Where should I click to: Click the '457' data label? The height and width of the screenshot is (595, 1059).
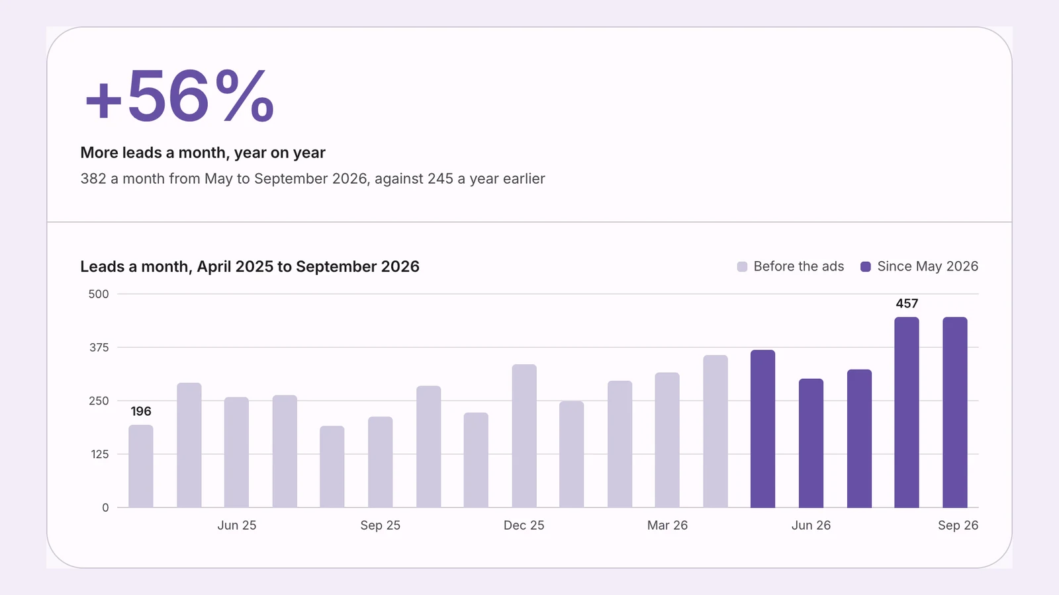tap(907, 303)
